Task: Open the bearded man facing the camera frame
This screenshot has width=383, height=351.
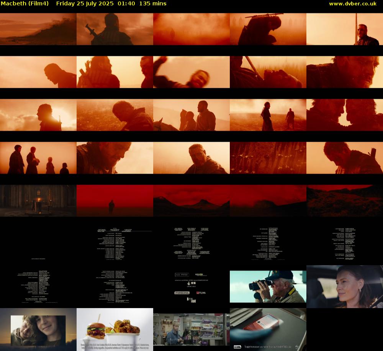Action: tap(191, 158)
